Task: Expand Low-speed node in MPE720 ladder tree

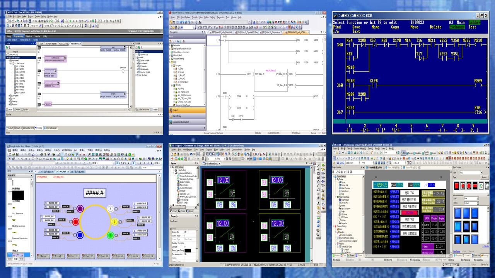Action: click(x=9, y=96)
